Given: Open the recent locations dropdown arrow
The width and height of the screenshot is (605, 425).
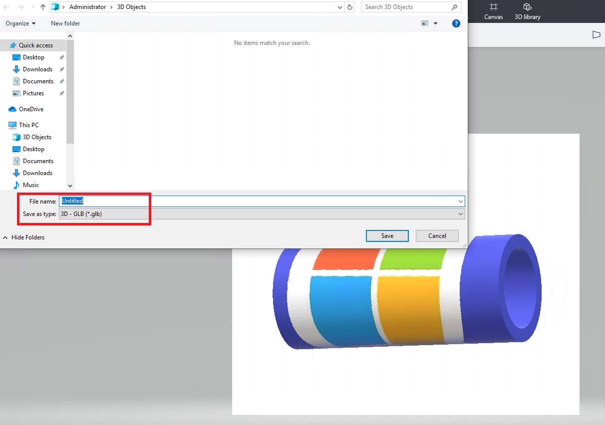Looking at the screenshot, I should (x=32, y=7).
